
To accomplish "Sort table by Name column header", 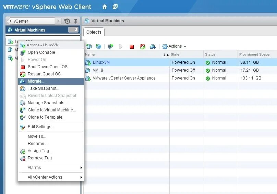I will click(x=127, y=54).
